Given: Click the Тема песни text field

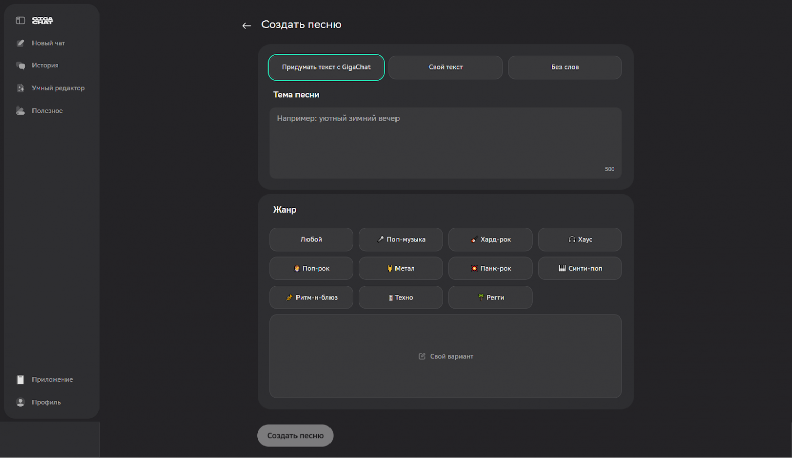Looking at the screenshot, I should point(445,142).
